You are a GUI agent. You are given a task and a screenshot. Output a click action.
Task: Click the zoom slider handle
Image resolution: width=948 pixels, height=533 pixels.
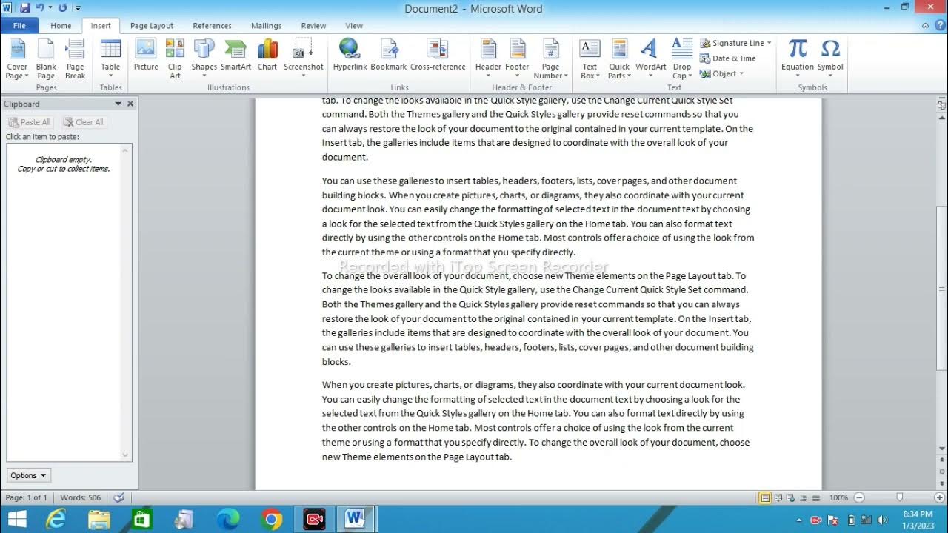pos(899,497)
